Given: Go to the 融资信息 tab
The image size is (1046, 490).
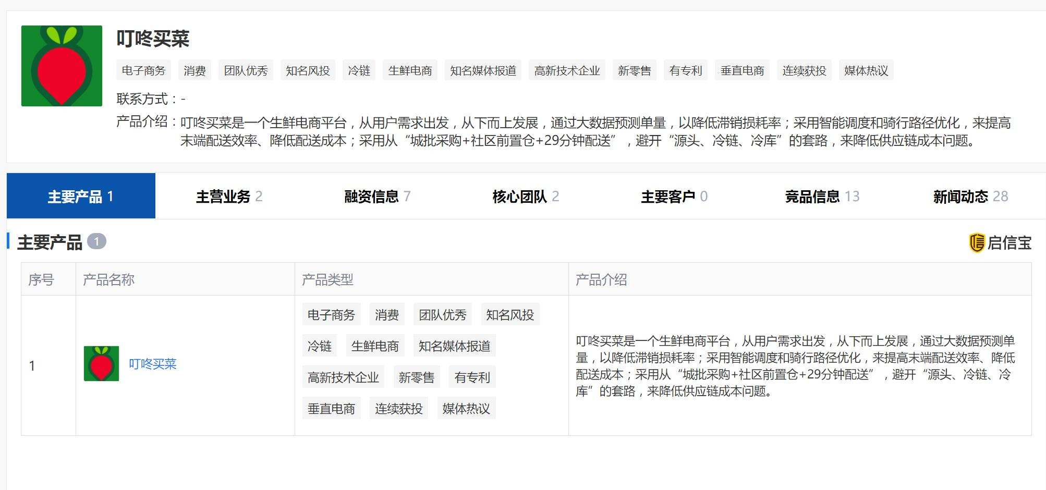Looking at the screenshot, I should [378, 196].
